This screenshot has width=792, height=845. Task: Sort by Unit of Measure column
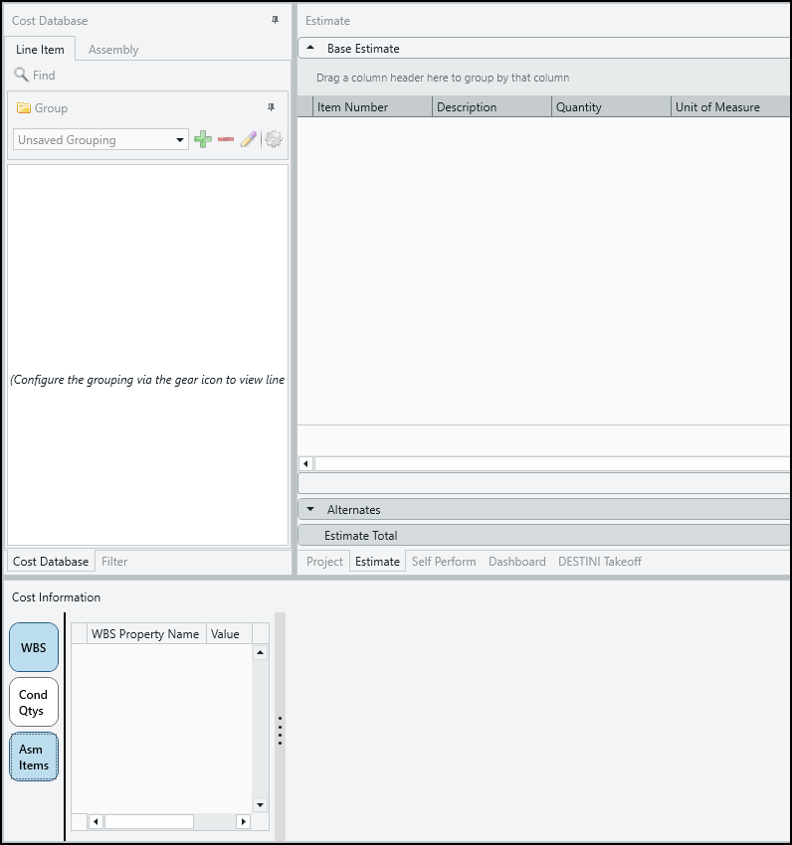click(x=731, y=106)
